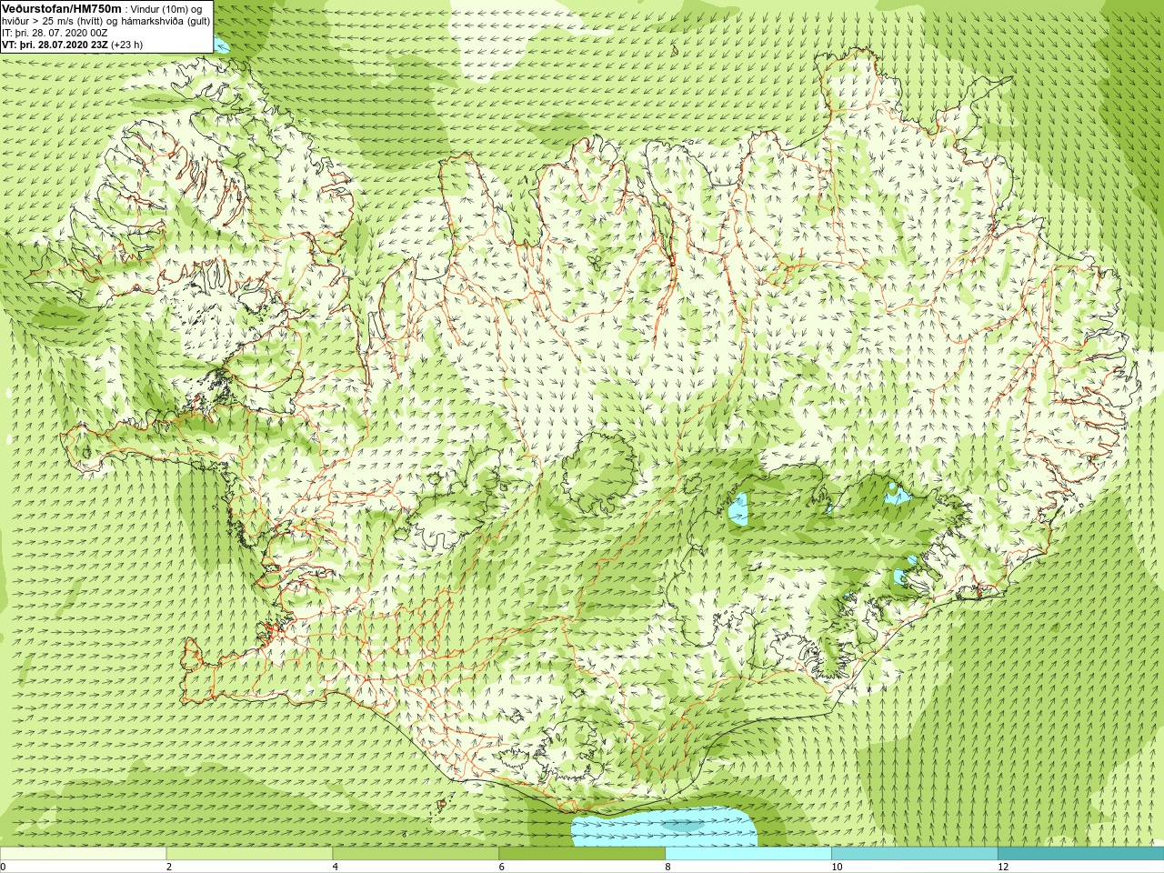Click the 'Veðurstofan/HM750m' title text

(x=61, y=8)
